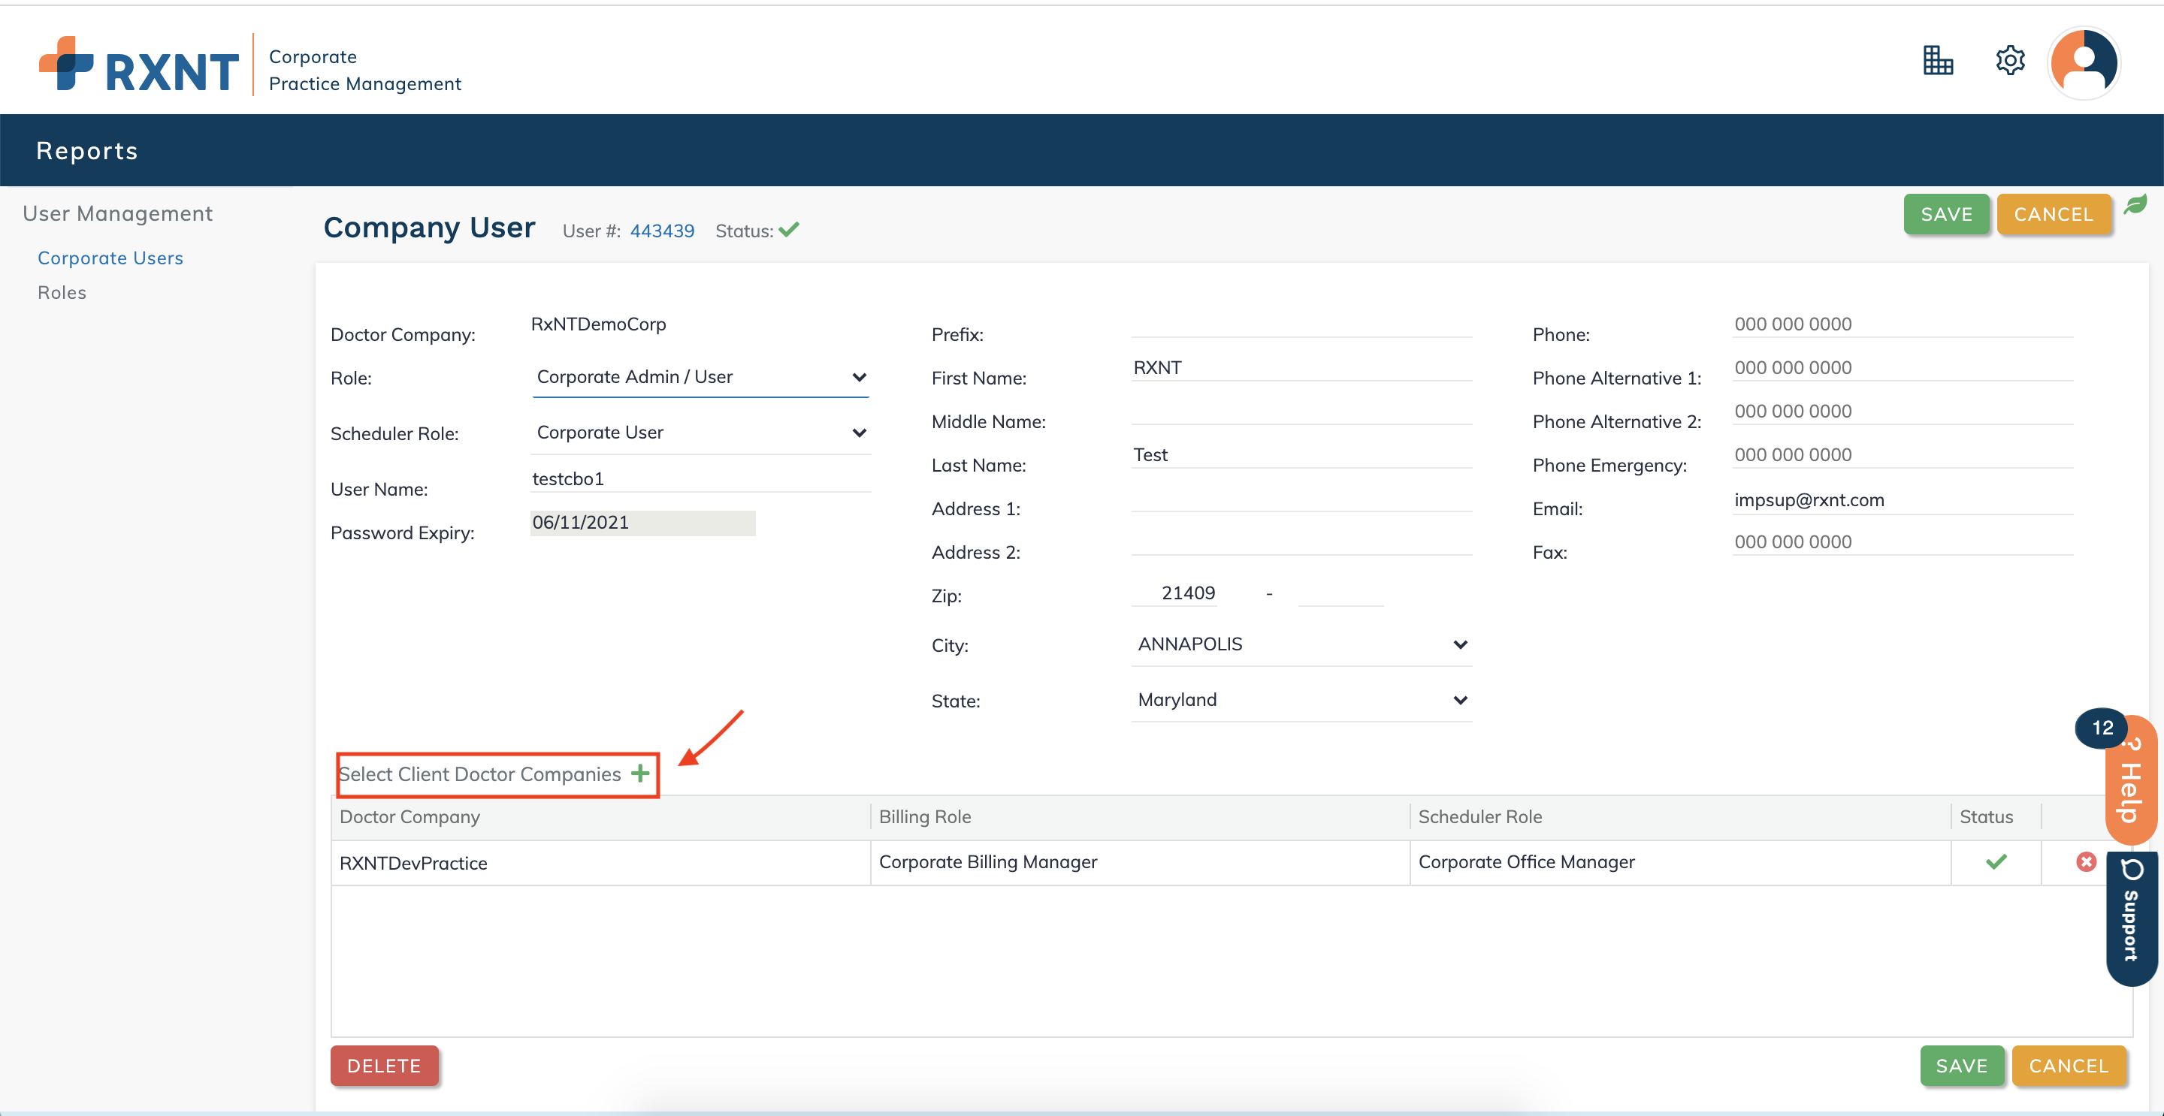The height and width of the screenshot is (1116, 2164).
Task: Click the Fax field
Action: [1902, 542]
